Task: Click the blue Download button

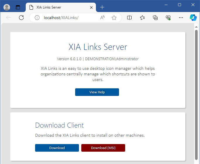Action: [57, 148]
